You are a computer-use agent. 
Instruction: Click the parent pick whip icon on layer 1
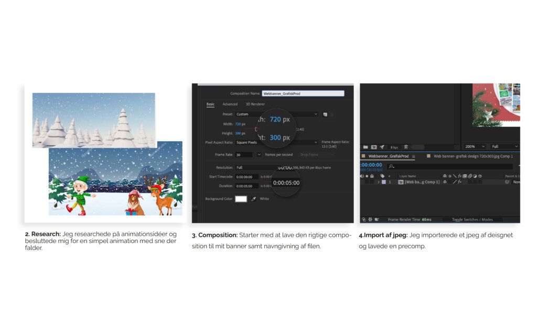pyautogui.click(x=507, y=182)
